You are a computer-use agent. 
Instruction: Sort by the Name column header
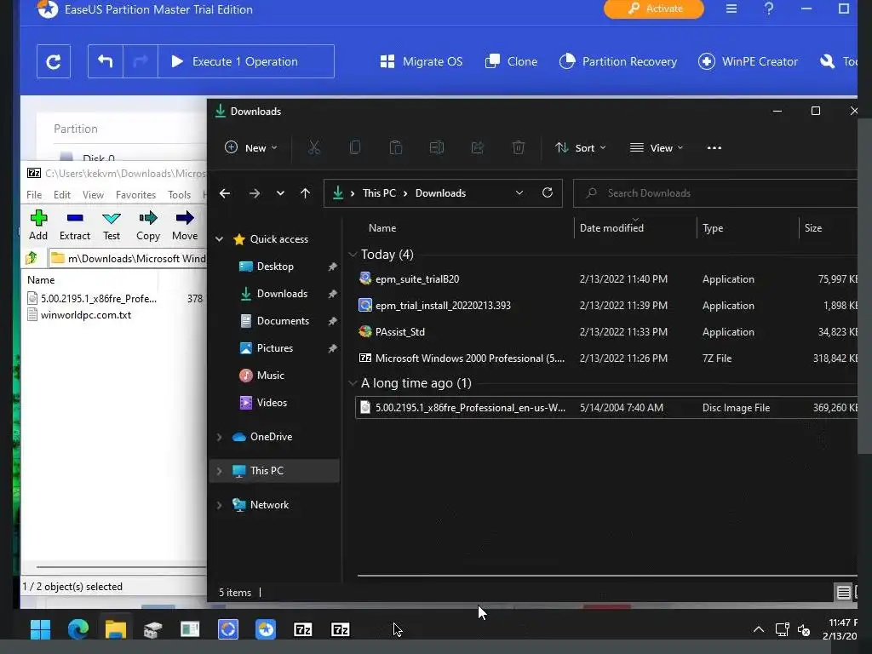pos(382,228)
